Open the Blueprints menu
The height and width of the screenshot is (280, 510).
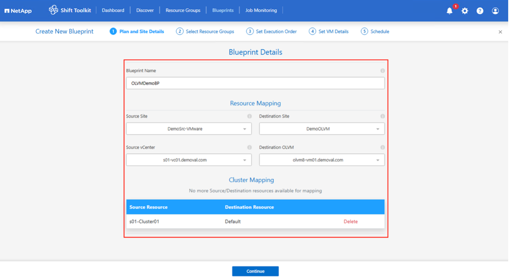click(224, 10)
